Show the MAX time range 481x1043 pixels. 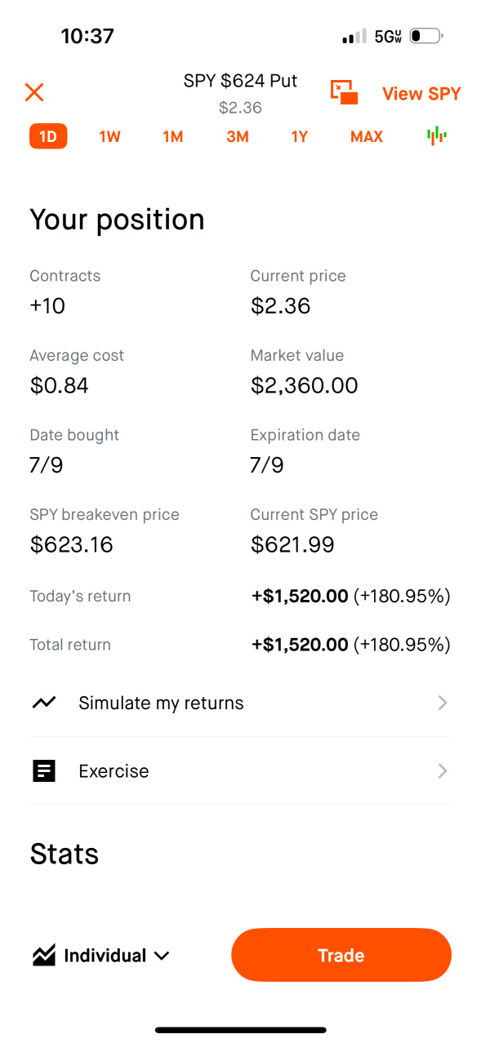[x=367, y=136]
